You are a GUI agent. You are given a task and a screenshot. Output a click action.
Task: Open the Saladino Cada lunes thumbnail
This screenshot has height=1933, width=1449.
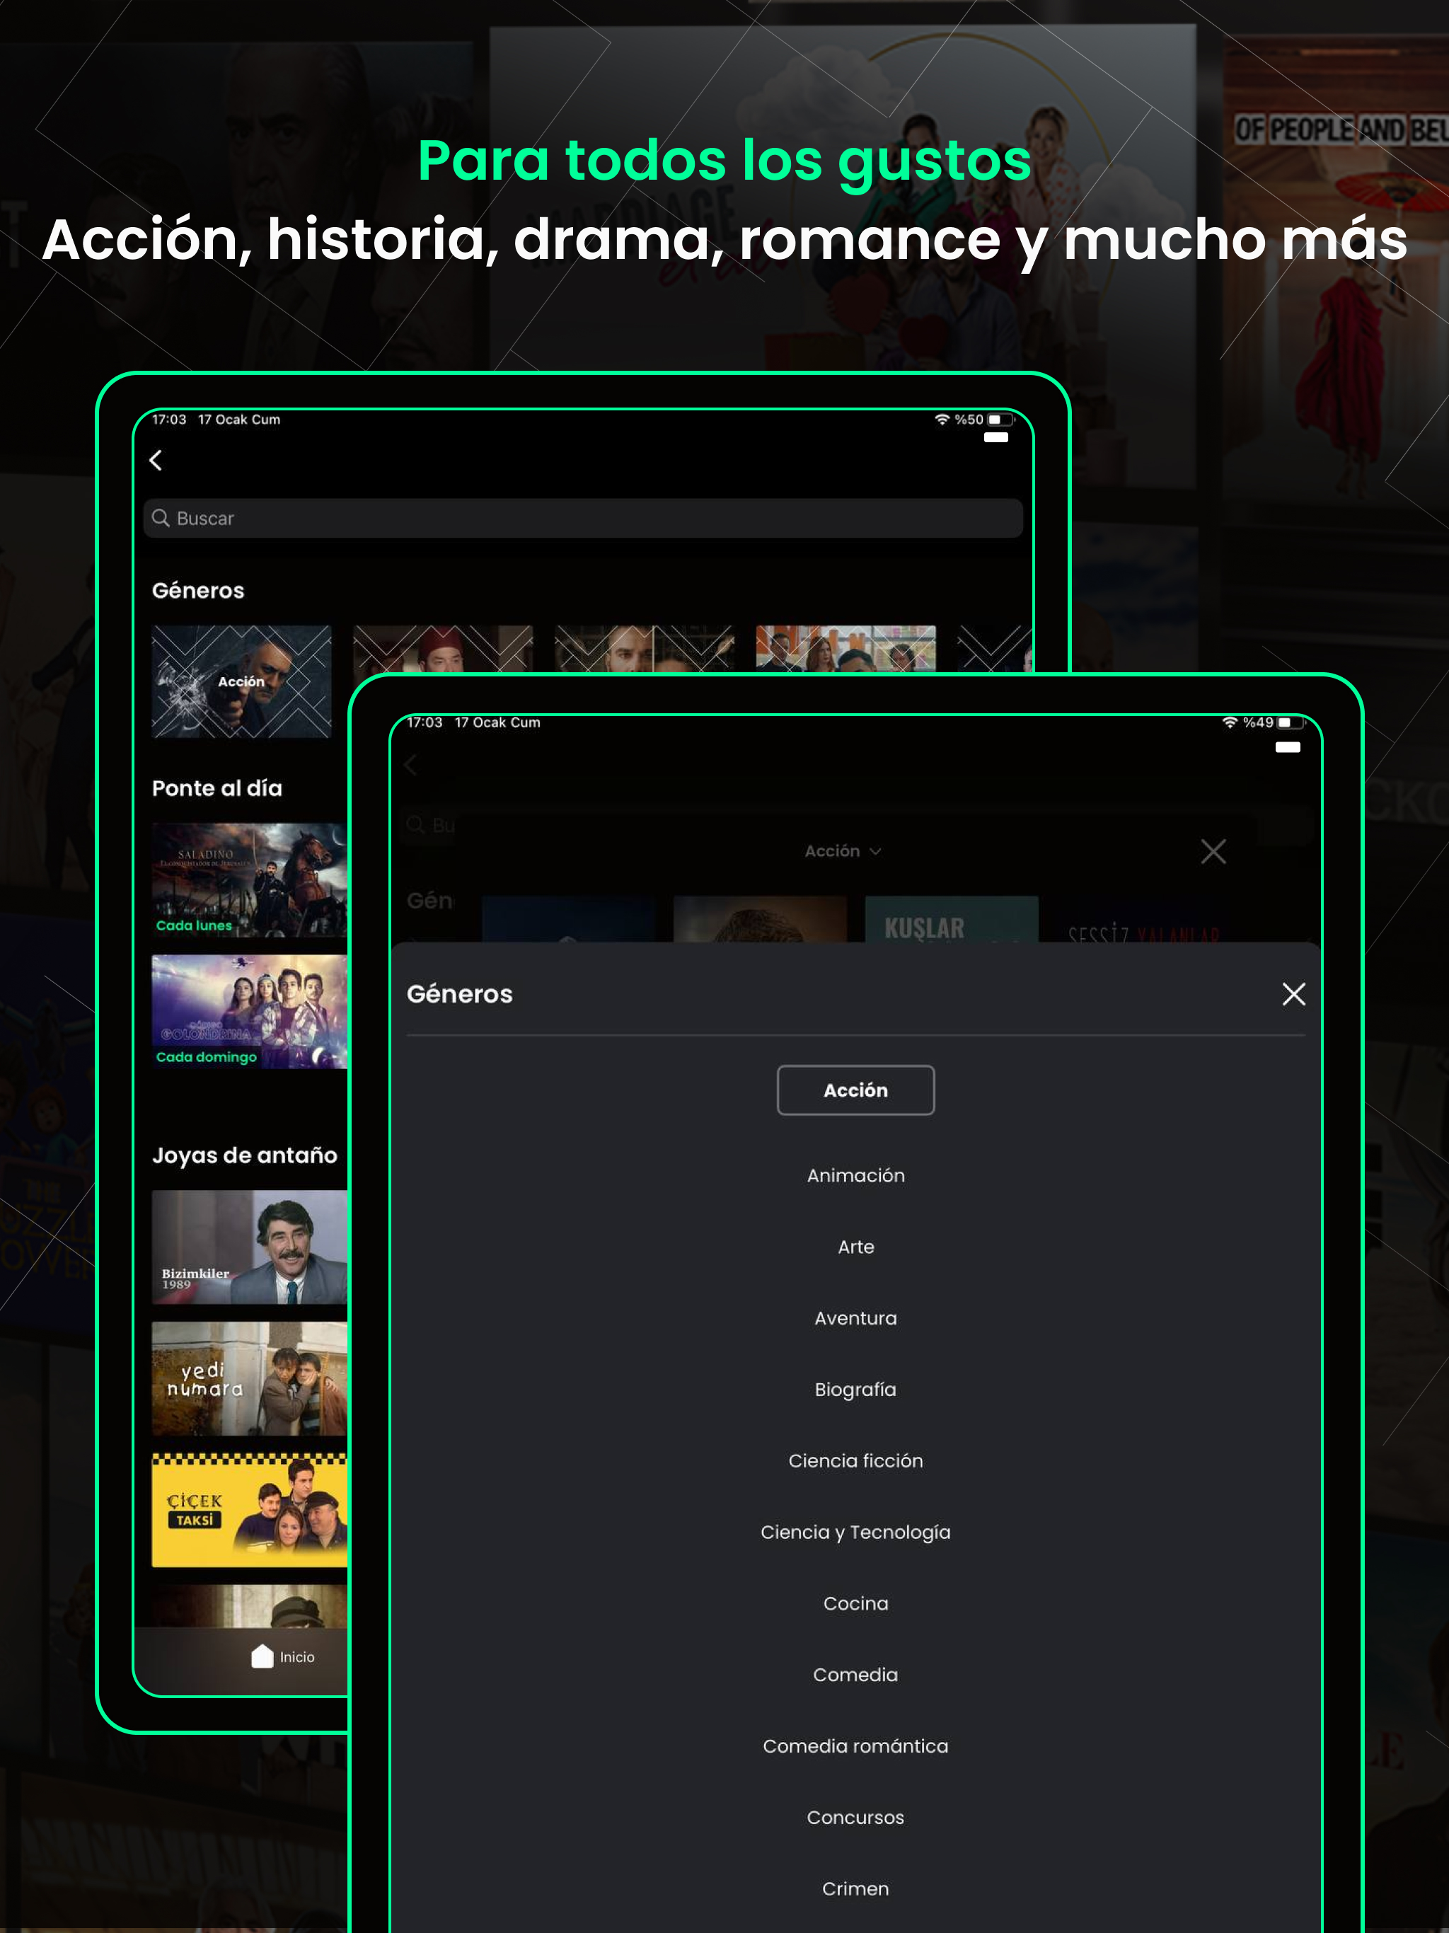pos(249,880)
